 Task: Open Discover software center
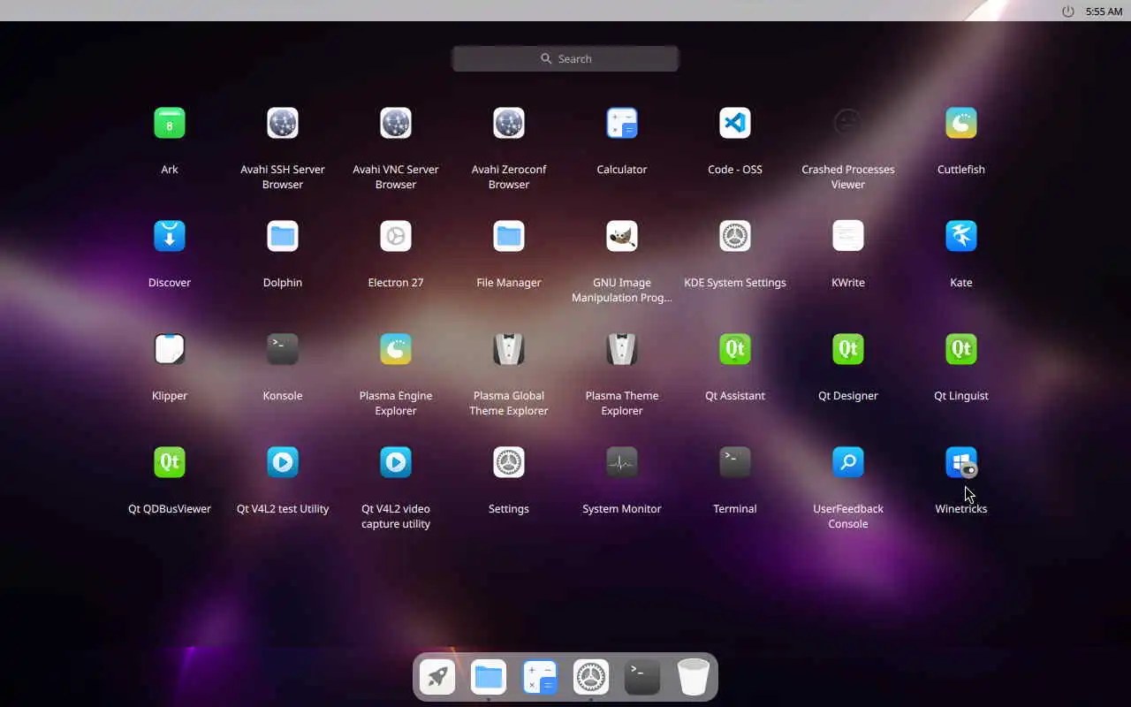point(170,236)
